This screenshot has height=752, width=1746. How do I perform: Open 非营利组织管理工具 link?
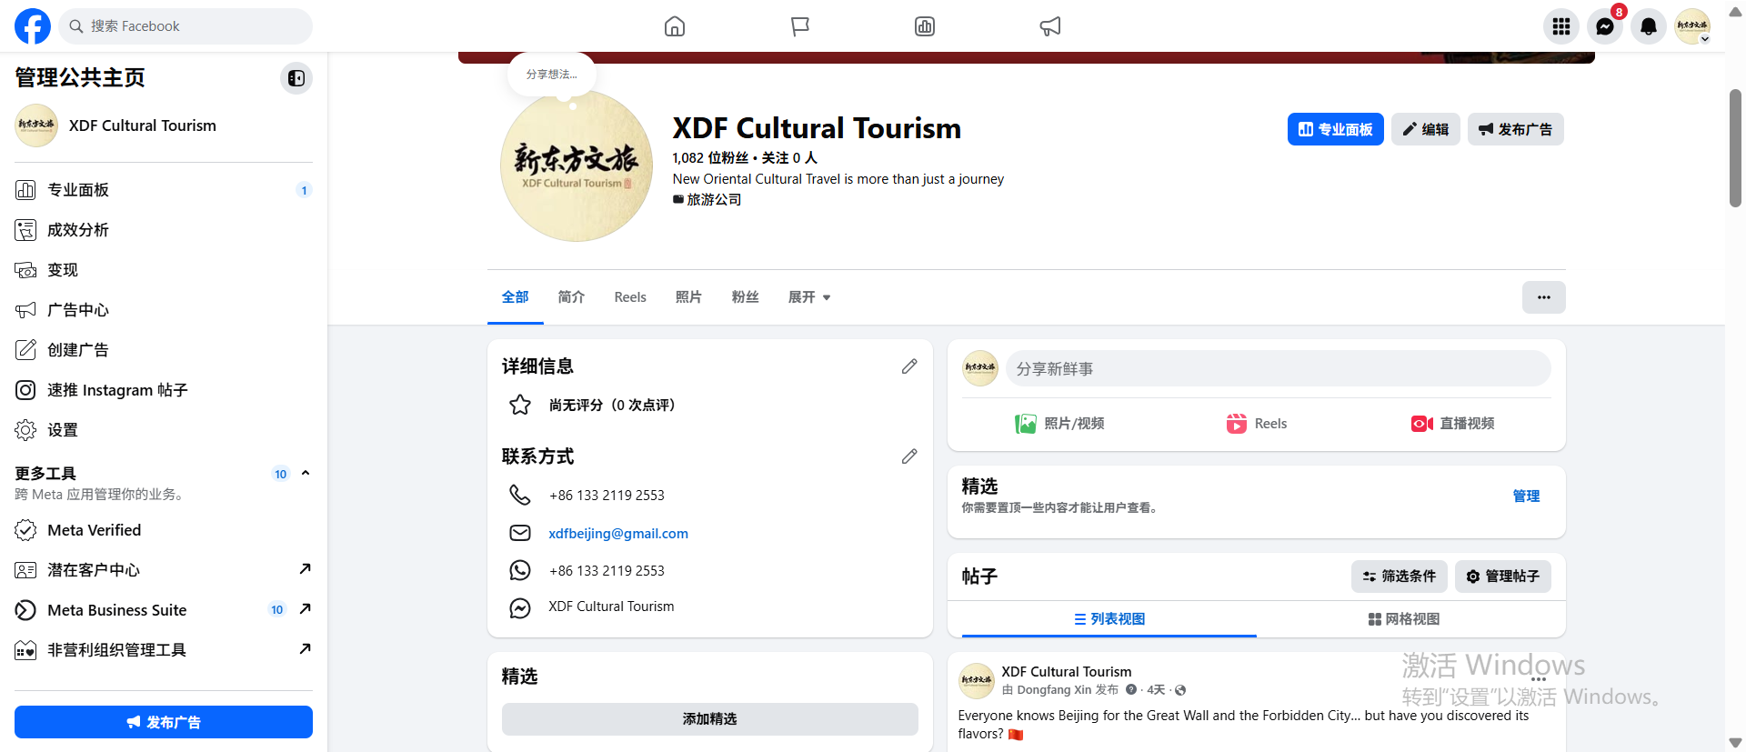(x=164, y=650)
